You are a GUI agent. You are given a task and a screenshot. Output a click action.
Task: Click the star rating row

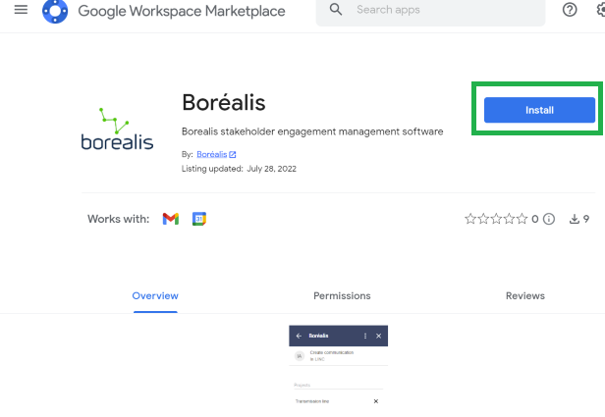click(496, 220)
